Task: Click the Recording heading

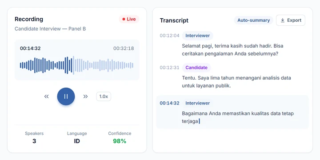Action: pos(29,19)
